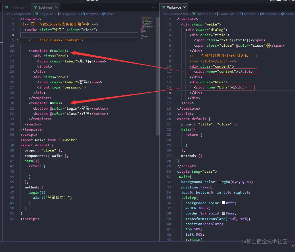The height and width of the screenshot is (252, 295).
Task: Click 'components:{ Waike },' line
Action: pyautogui.click(x=46, y=156)
